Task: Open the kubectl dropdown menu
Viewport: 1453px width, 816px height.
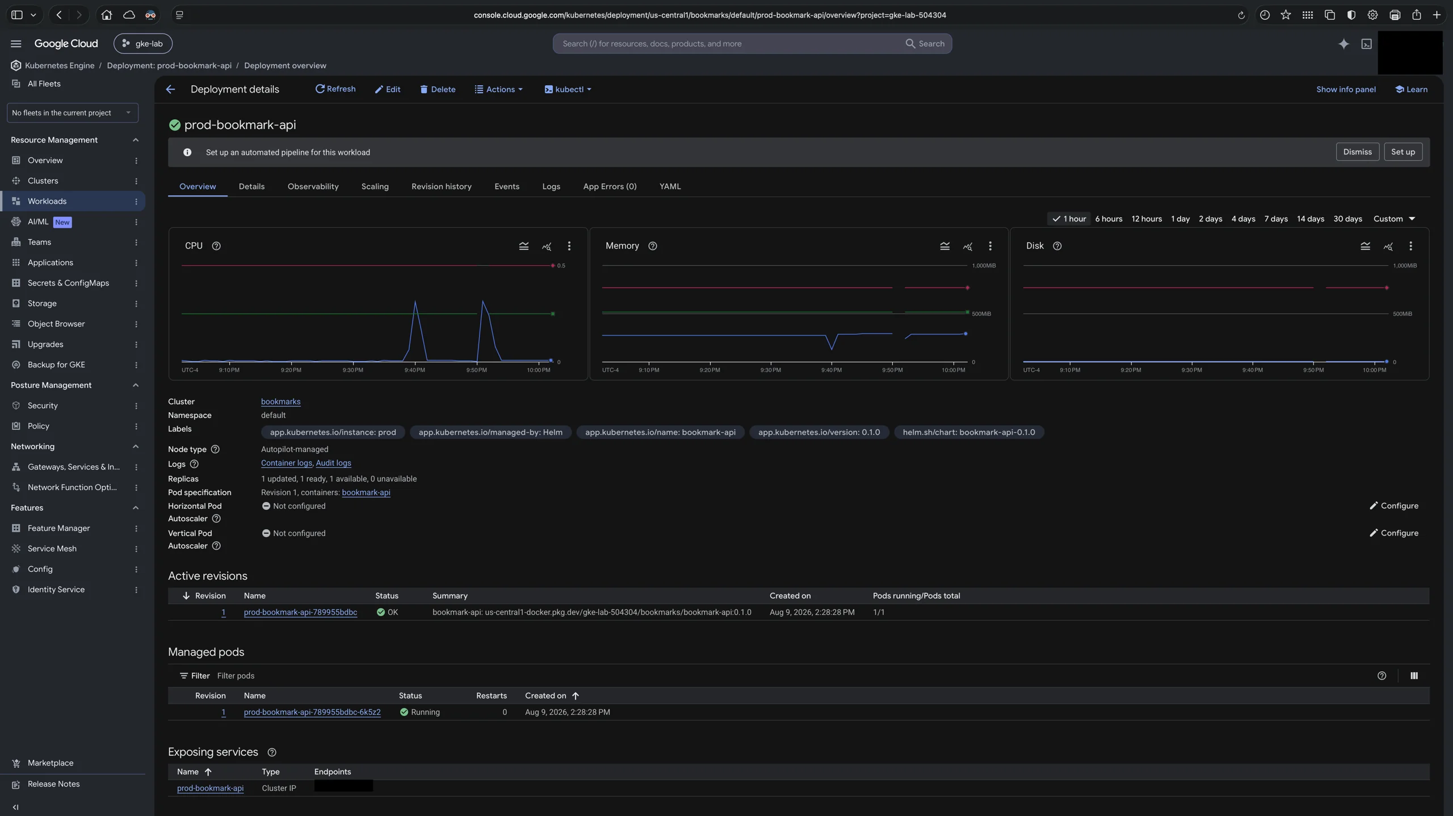Action: pos(568,89)
